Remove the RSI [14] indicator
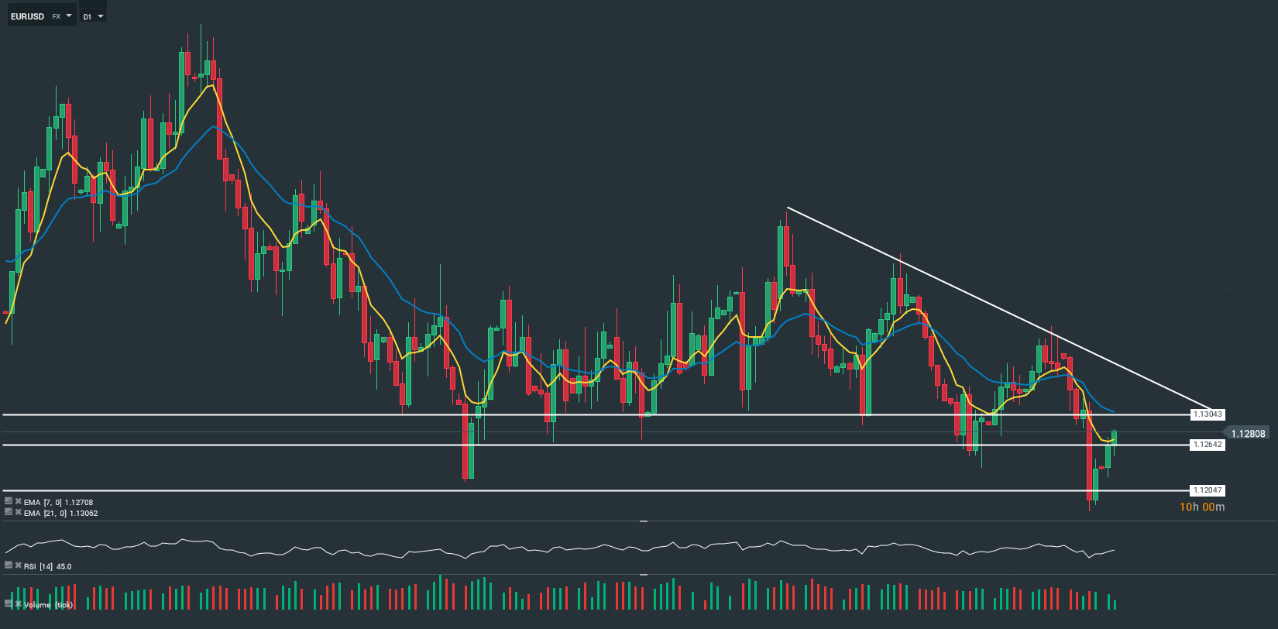This screenshot has width=1278, height=629. pos(18,566)
